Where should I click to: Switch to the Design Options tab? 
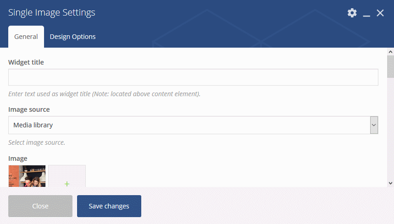click(x=72, y=37)
